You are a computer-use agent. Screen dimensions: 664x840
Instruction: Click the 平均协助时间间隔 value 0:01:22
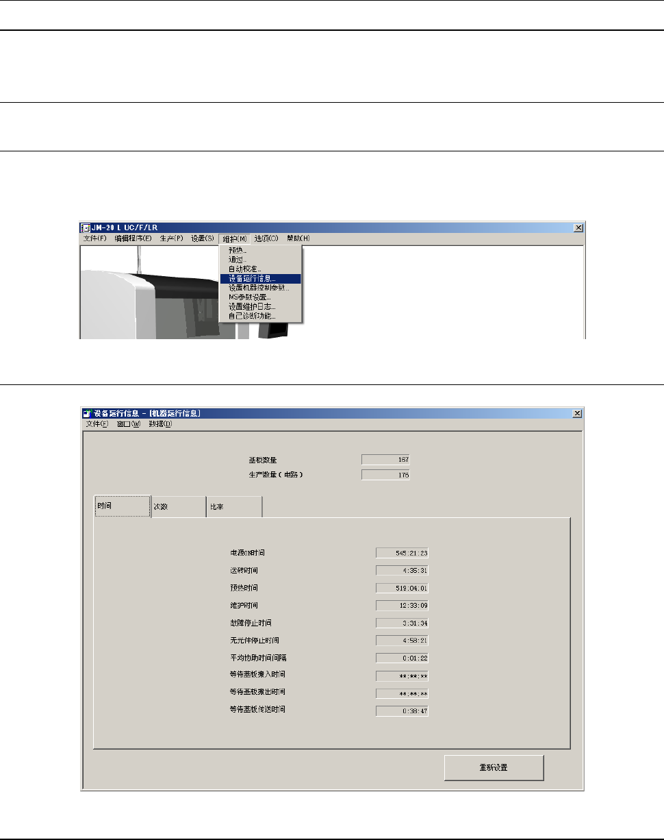coord(402,658)
